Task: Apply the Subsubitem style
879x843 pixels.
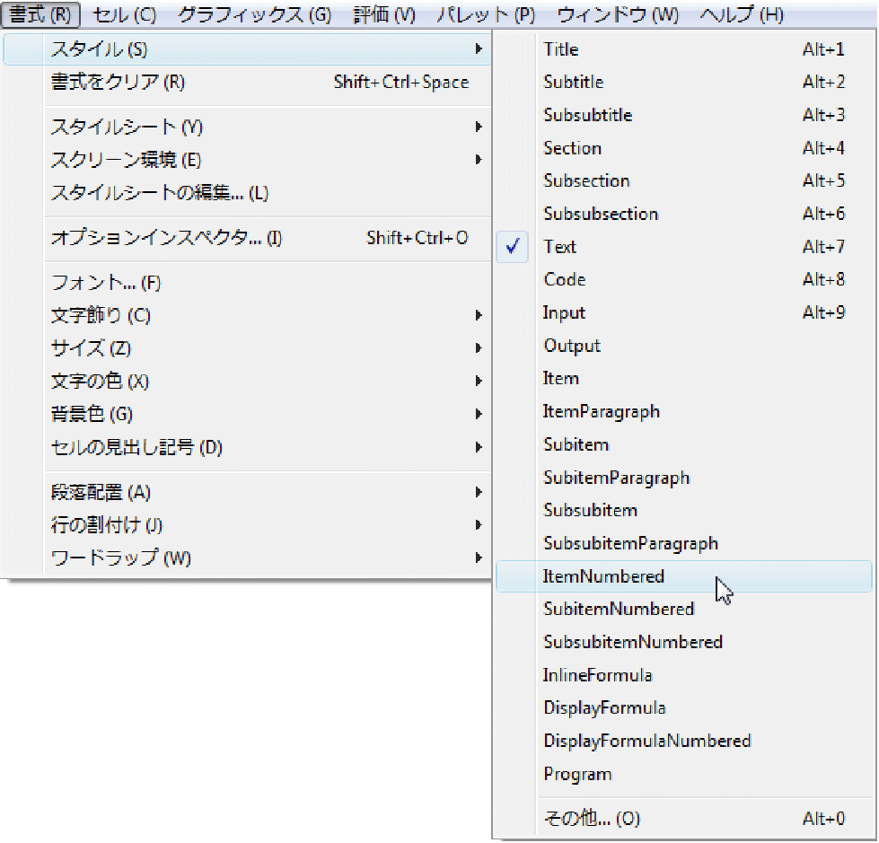Action: (684, 510)
